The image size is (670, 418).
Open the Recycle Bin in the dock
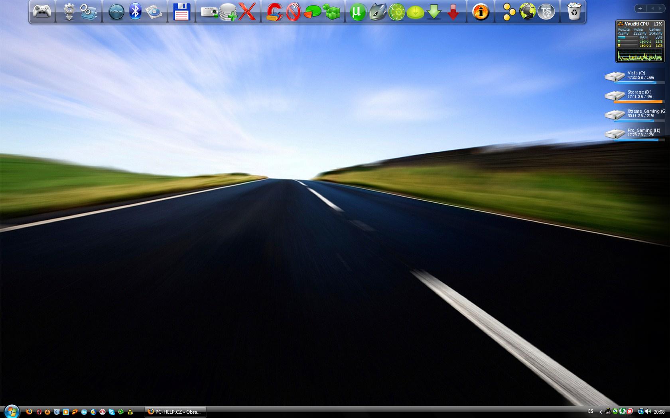click(573, 12)
